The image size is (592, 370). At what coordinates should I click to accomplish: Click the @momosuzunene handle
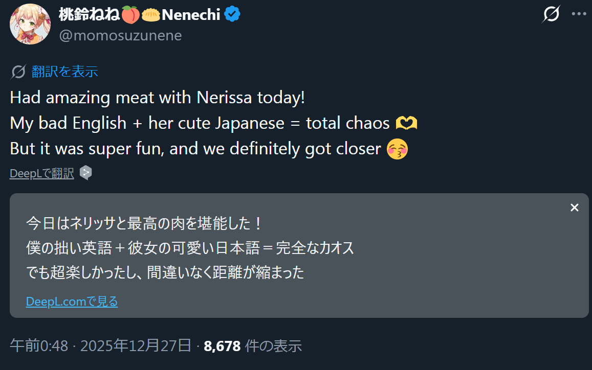(x=120, y=35)
